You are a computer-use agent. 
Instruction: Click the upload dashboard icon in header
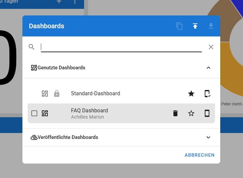click(195, 26)
